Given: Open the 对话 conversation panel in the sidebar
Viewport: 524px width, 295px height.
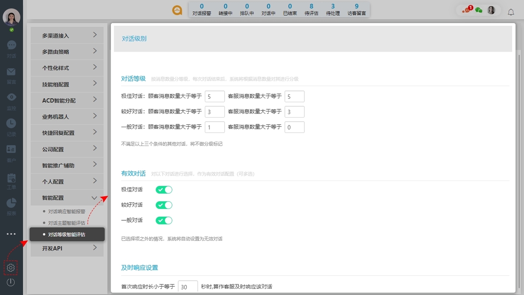Looking at the screenshot, I should (x=11, y=48).
